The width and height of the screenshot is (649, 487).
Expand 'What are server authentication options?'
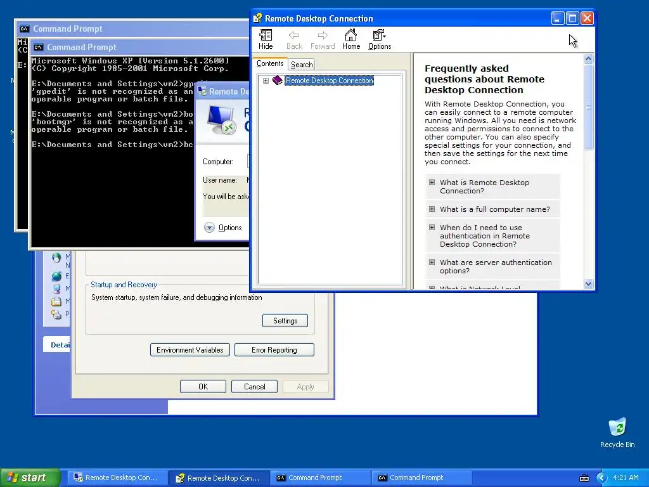432,262
